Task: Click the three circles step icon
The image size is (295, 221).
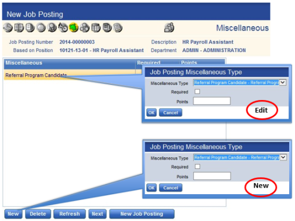Action: (85, 27)
